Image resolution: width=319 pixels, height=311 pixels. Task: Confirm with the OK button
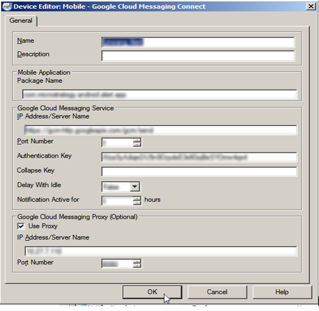point(152,292)
